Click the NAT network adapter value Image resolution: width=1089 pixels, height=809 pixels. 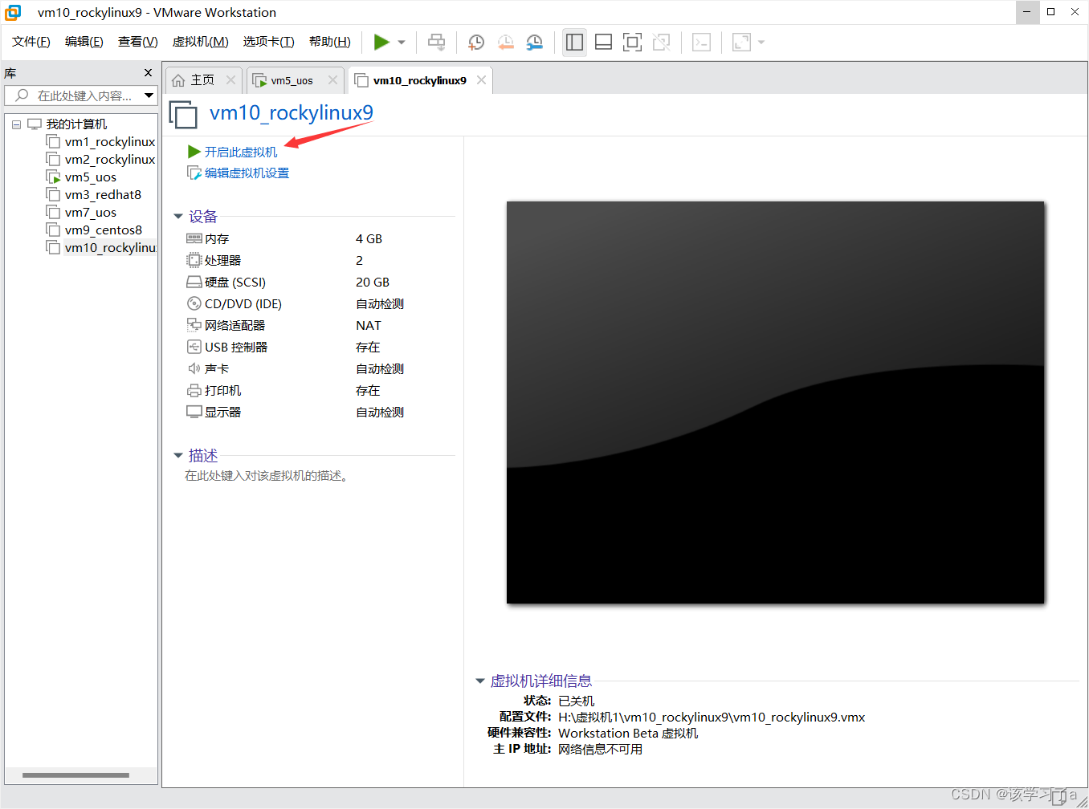pos(369,326)
